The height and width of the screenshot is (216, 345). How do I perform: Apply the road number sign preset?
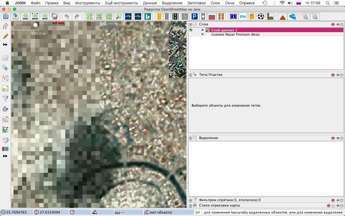(233, 16)
